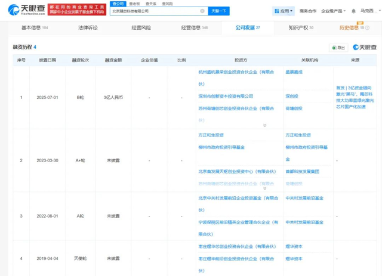Expand the 企业级产品 dropdown menu
Viewport: 382px width, 276px height.
(x=333, y=11)
